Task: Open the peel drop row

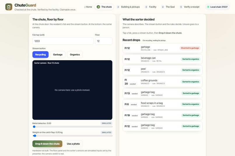Action: (x=162, y=70)
